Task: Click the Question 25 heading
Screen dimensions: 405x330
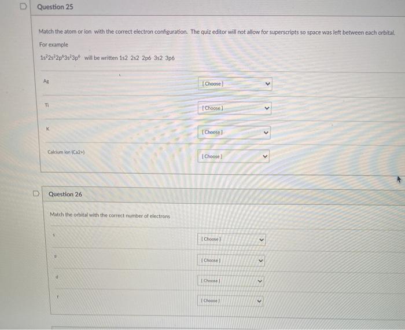Action: tap(55, 7)
